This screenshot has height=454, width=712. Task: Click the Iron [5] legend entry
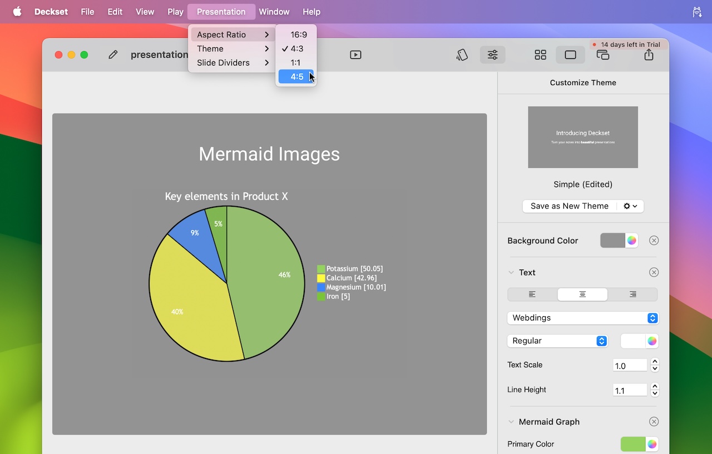pyautogui.click(x=334, y=296)
